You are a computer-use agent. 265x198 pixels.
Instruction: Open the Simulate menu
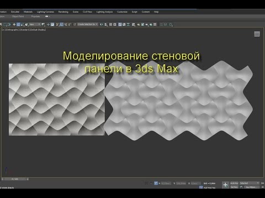click(x=15, y=12)
